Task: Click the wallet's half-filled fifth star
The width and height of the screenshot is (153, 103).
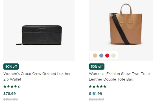Action: pos(19,86)
